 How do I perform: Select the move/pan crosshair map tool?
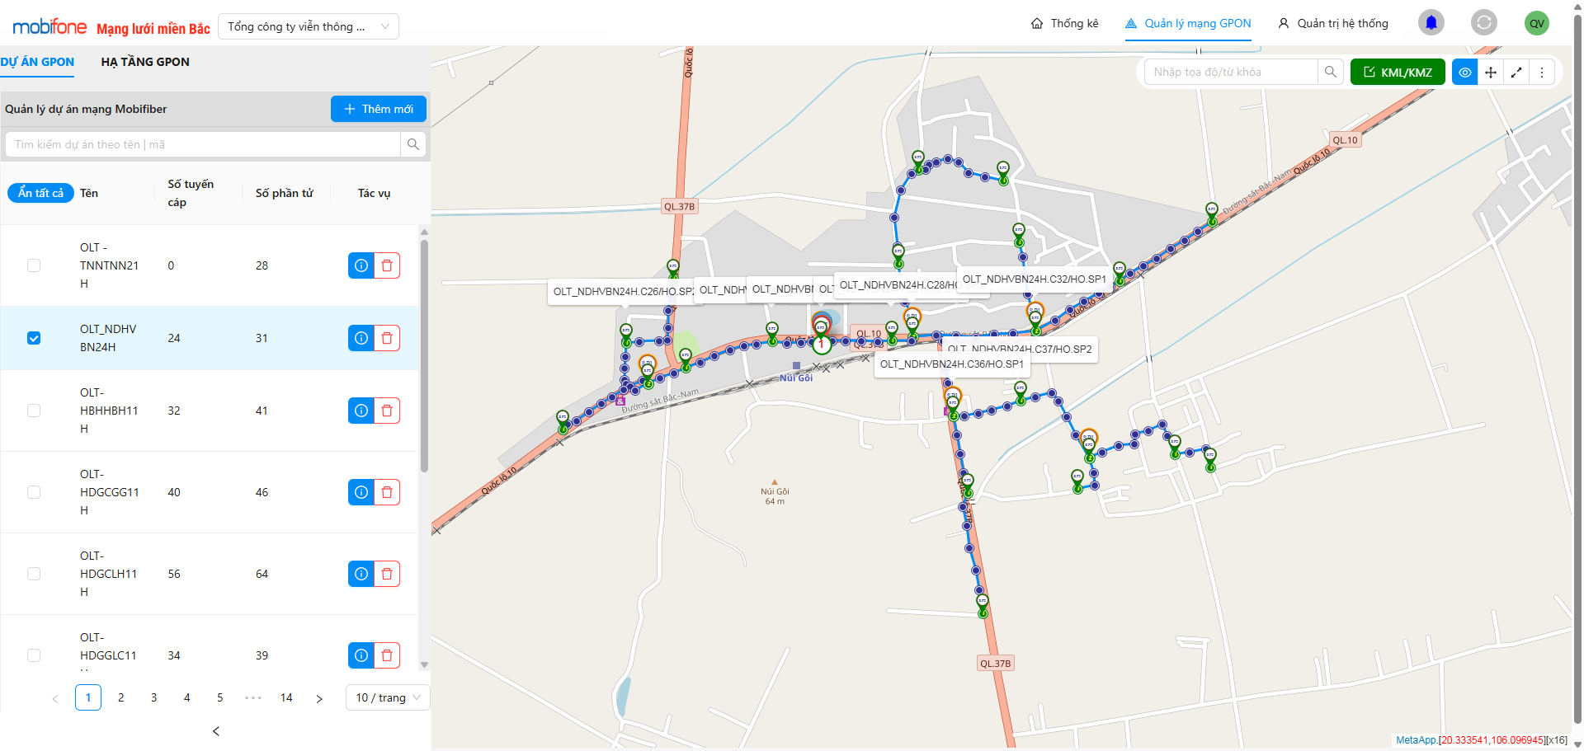click(x=1491, y=73)
